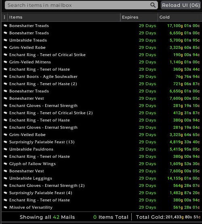
Task: Select the Missive of Versatility name
Action: tap(31, 207)
